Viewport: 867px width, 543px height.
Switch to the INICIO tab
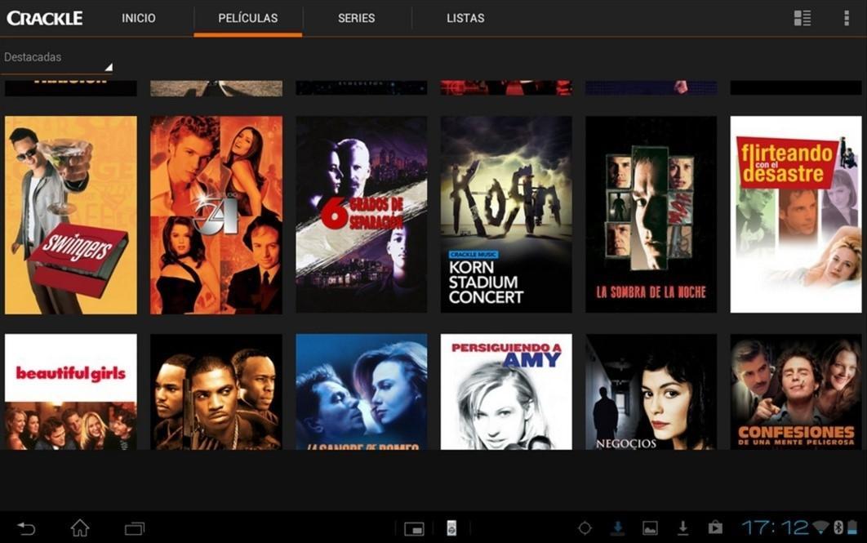click(138, 18)
